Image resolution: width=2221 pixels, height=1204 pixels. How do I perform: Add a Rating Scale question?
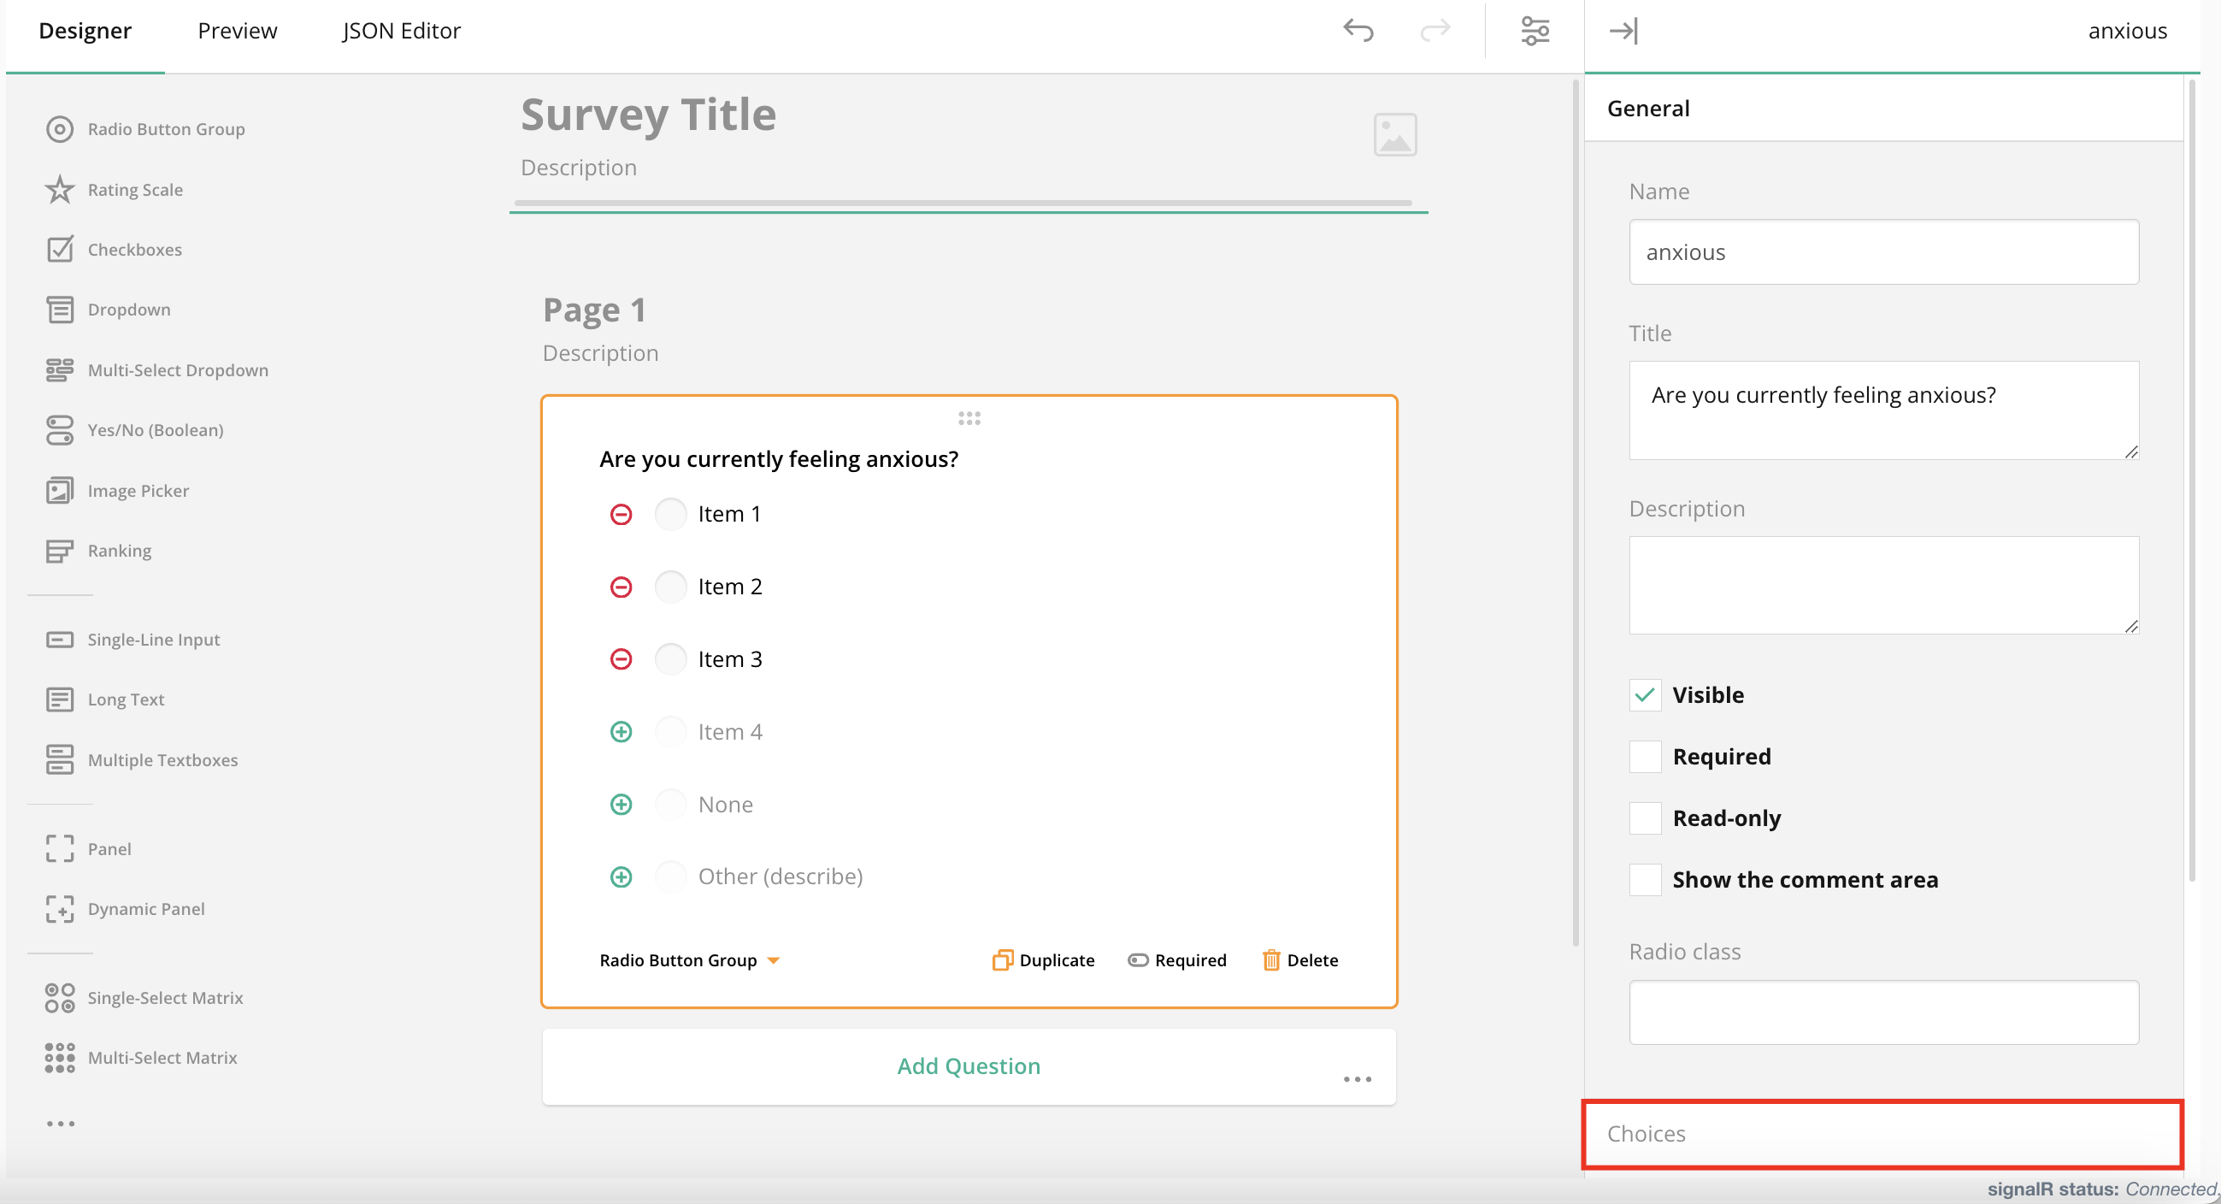[x=135, y=189]
